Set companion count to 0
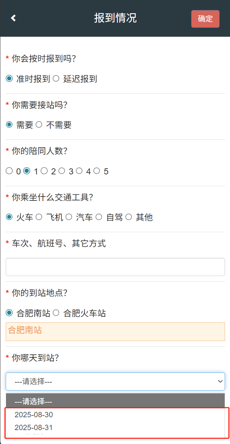The width and height of the screenshot is (230, 444). 9,171
